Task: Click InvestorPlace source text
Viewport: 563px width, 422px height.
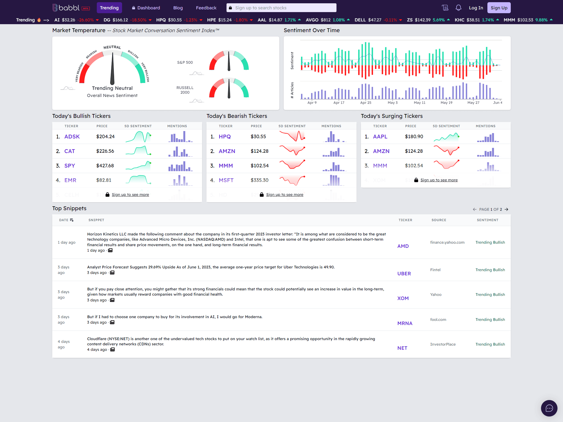Action: (443, 344)
